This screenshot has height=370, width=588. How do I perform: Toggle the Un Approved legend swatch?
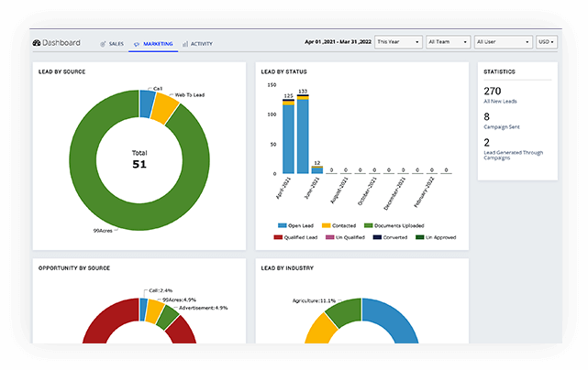point(419,237)
